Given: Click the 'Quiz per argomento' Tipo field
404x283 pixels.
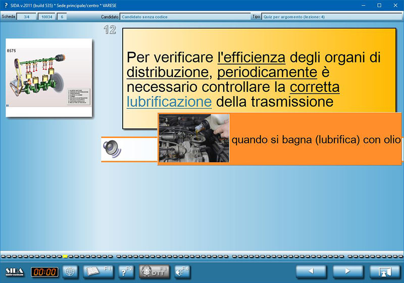Looking at the screenshot, I should click(331, 17).
